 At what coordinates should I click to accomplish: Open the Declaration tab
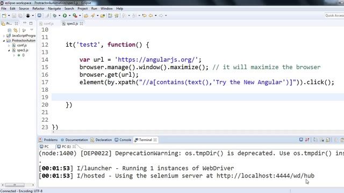(101, 140)
